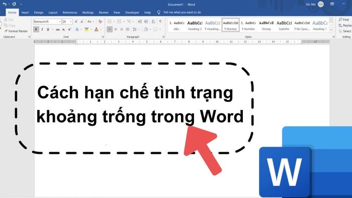Toggle Center paragraph alignment

(116, 29)
